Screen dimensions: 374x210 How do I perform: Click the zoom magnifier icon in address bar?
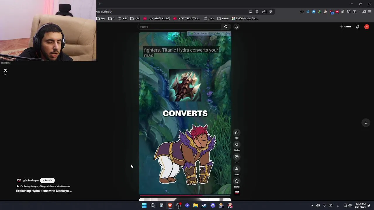(x=257, y=12)
